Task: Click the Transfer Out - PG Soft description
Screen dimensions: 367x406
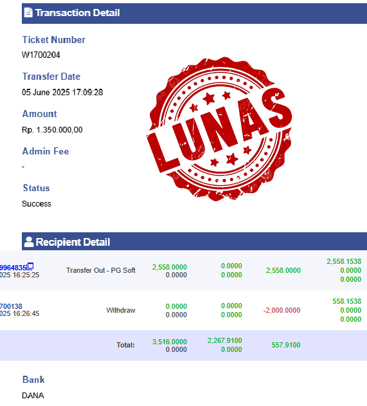Action: pyautogui.click(x=101, y=270)
